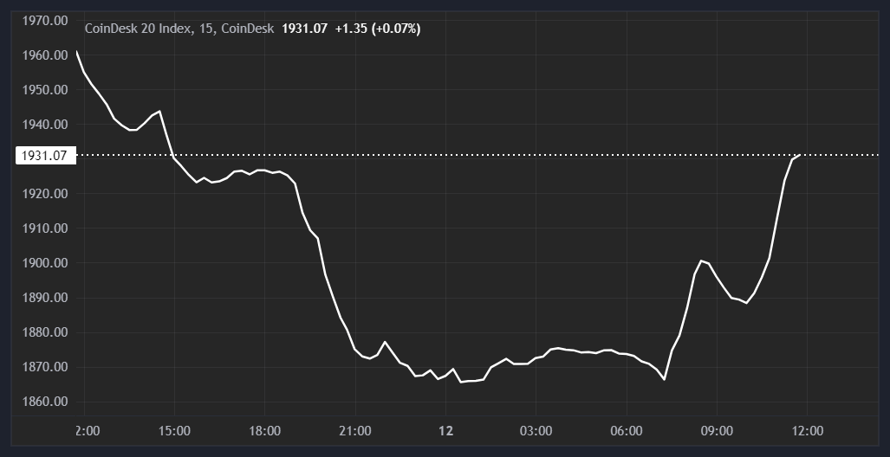
Task: Click the 1931.07 current price label
Action: click(46, 155)
